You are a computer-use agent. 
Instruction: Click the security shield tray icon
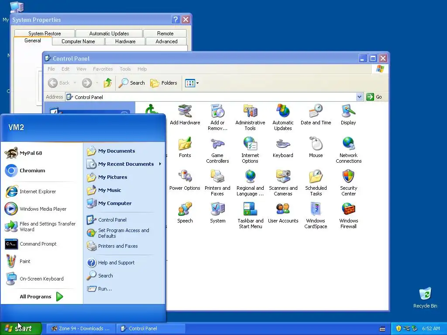click(x=399, y=328)
